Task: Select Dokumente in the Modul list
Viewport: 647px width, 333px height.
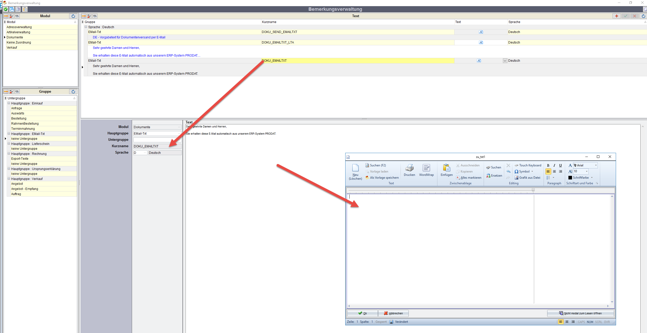Action: point(15,37)
